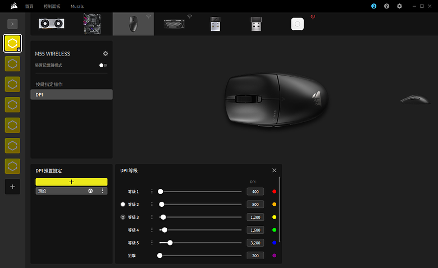Click the green color swatch for 等級 4
This screenshot has width=438, height=268.
[274, 230]
